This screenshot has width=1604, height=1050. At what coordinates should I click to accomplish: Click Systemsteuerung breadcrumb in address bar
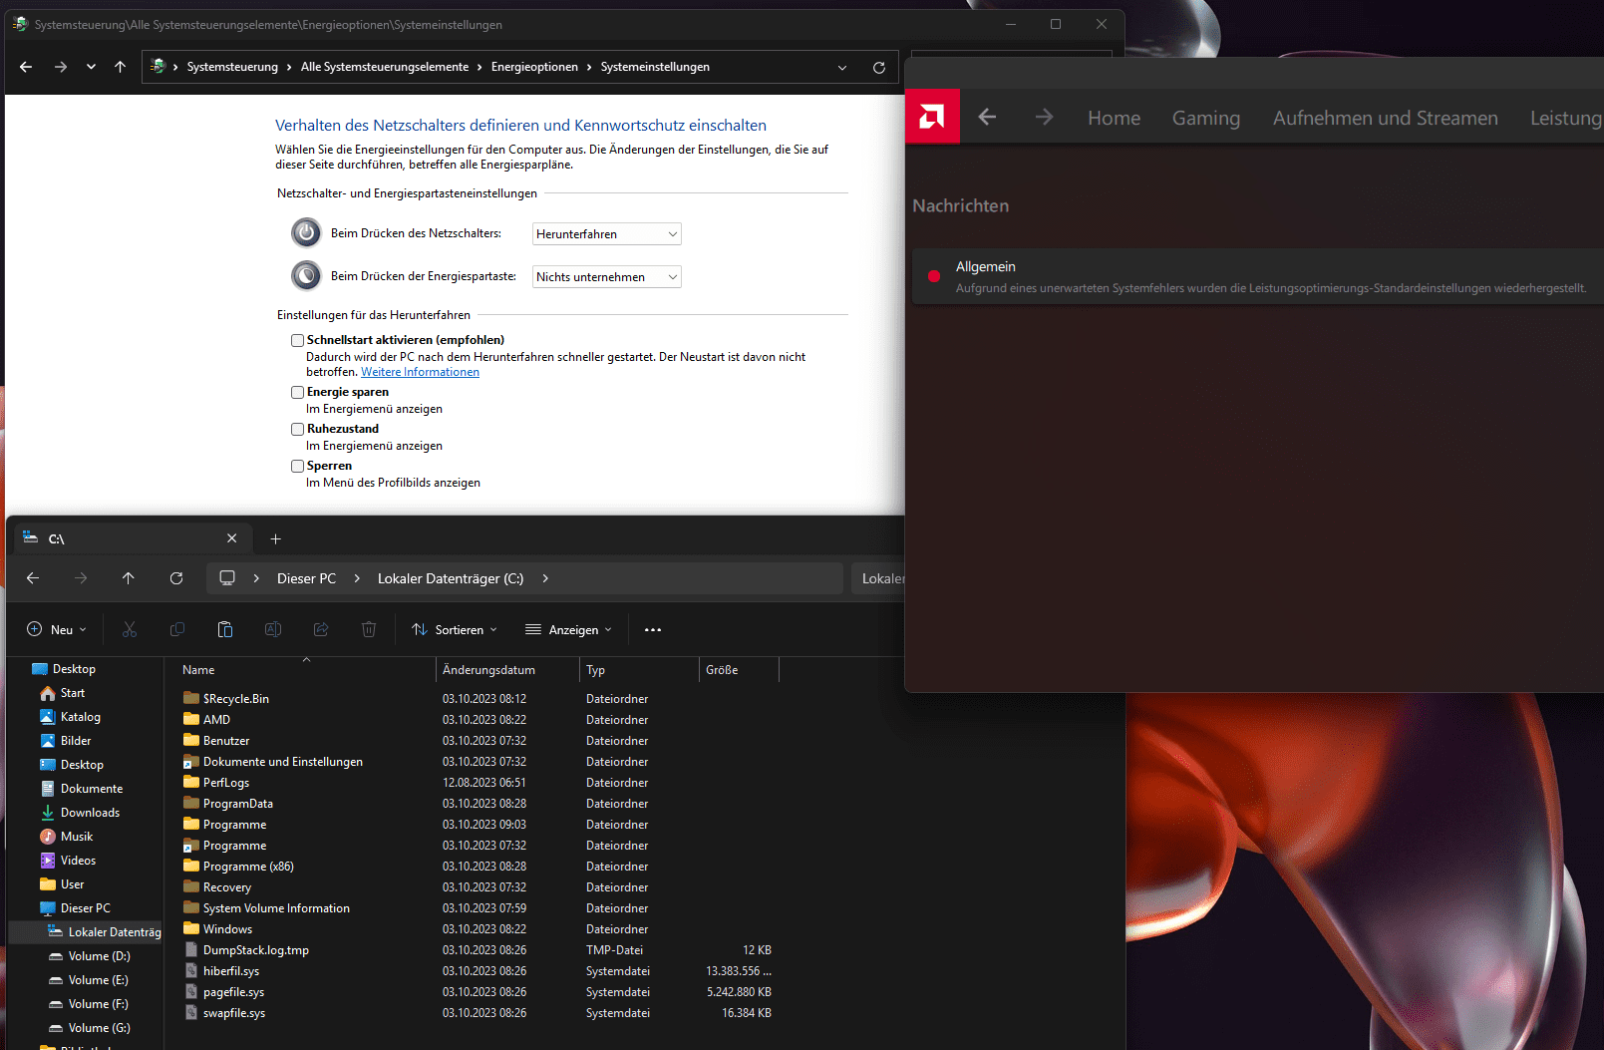click(232, 67)
